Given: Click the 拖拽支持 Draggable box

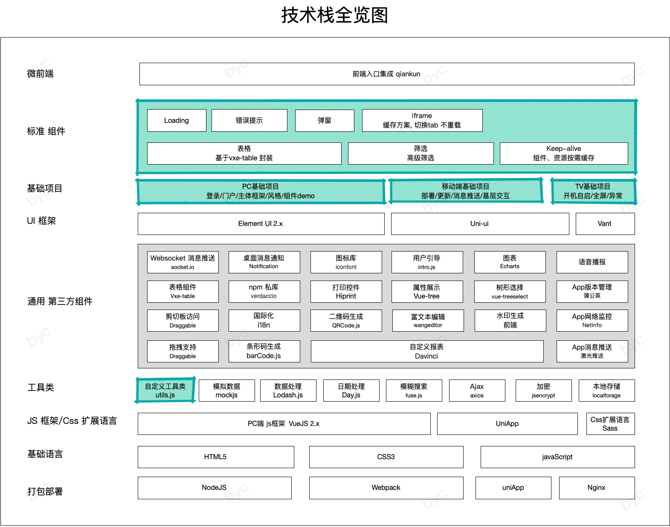Looking at the screenshot, I should (x=183, y=351).
